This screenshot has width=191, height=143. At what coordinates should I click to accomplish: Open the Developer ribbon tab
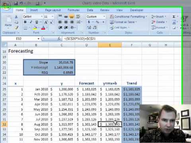click(x=136, y=10)
